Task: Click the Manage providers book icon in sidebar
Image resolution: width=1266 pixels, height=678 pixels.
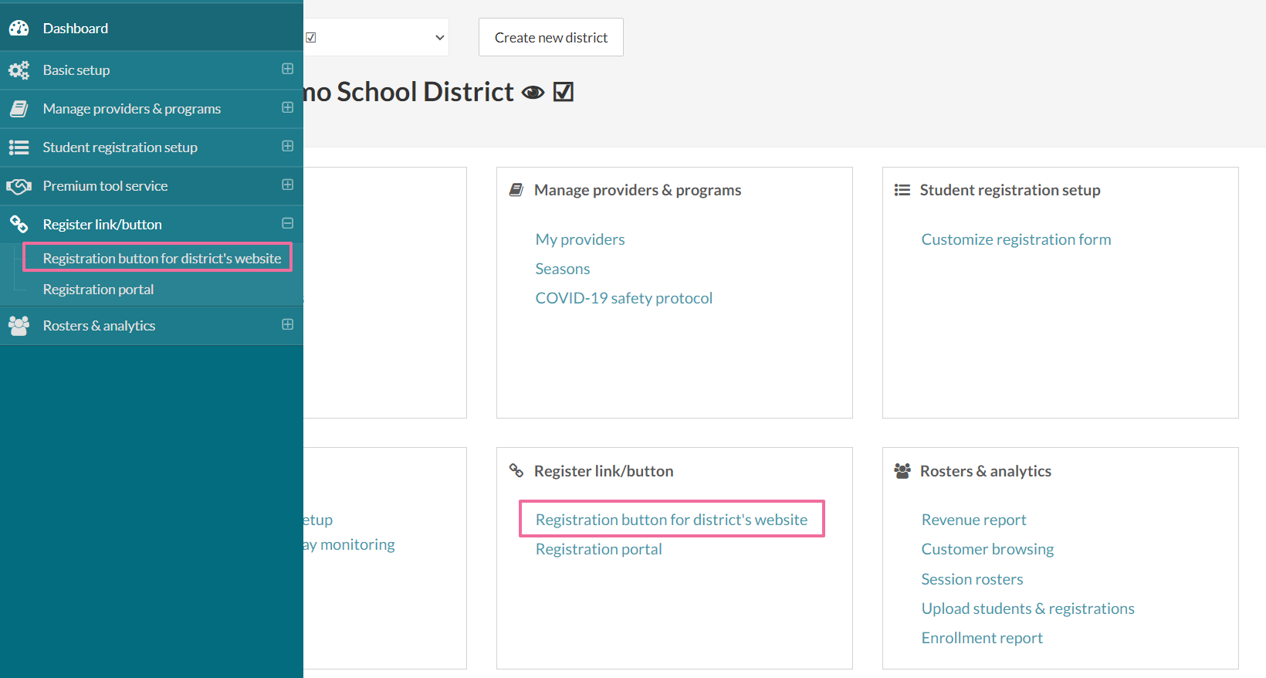Action: pyautogui.click(x=19, y=109)
